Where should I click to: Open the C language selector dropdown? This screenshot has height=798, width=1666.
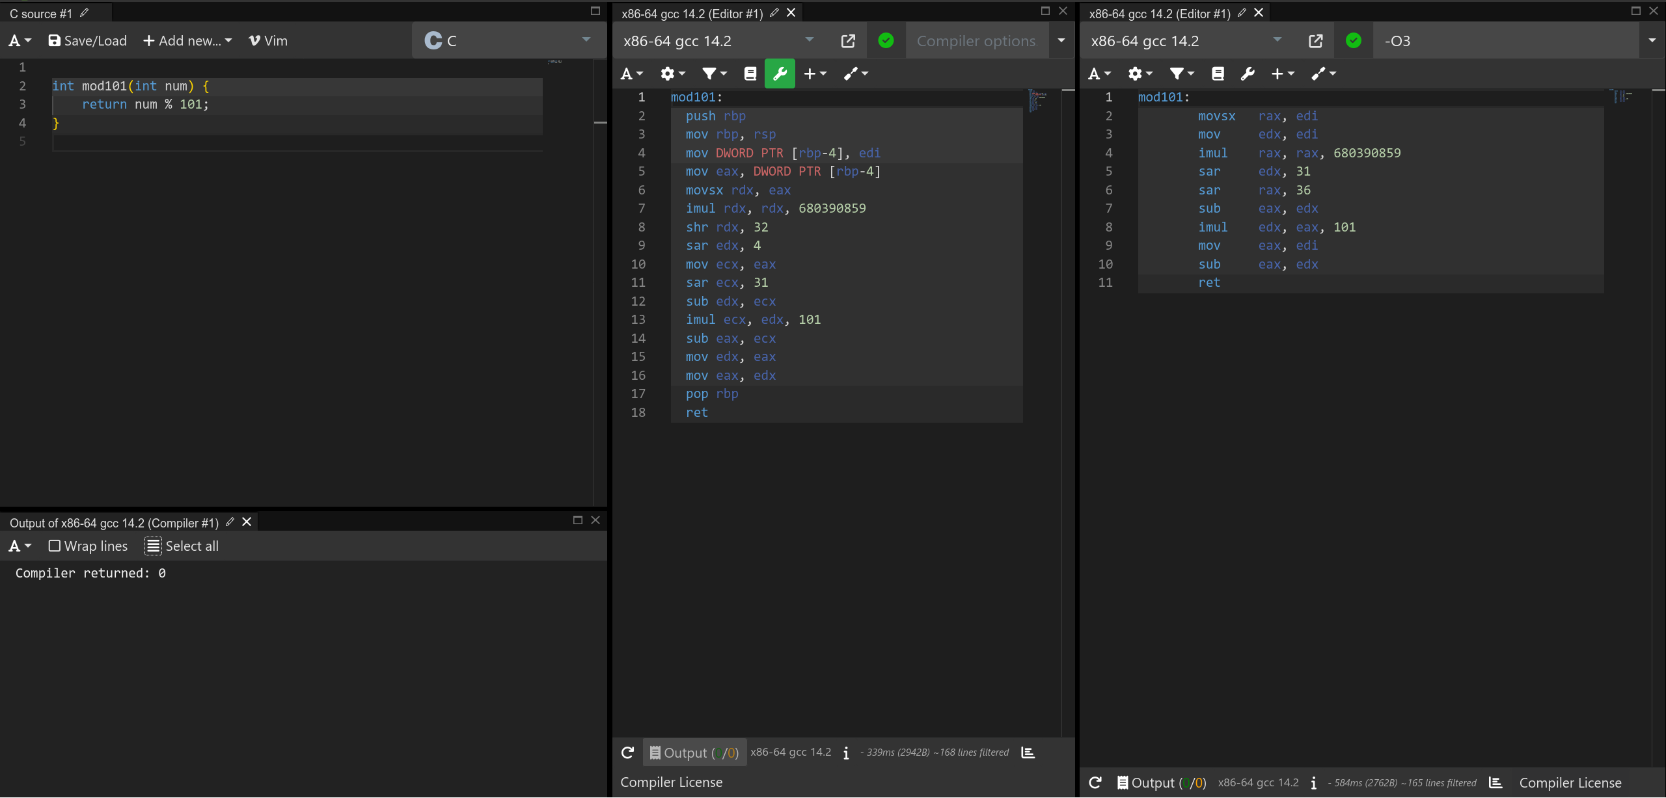tap(509, 40)
